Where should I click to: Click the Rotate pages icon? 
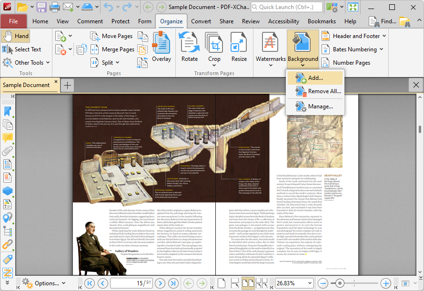click(190, 47)
